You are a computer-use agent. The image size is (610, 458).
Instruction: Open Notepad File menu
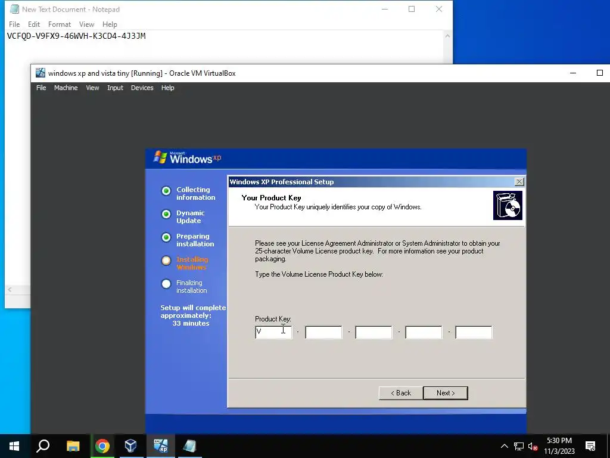click(x=14, y=24)
